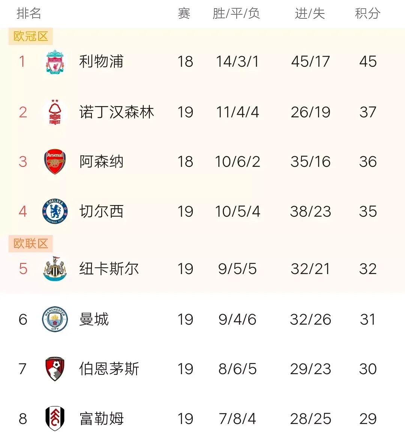This screenshot has width=405, height=445.
Task: Click the Liverpool club crest
Action: 54,62
